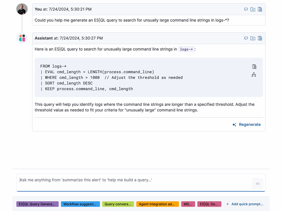
Task: Select the Query convers... quick prompt
Action: pos(118,204)
